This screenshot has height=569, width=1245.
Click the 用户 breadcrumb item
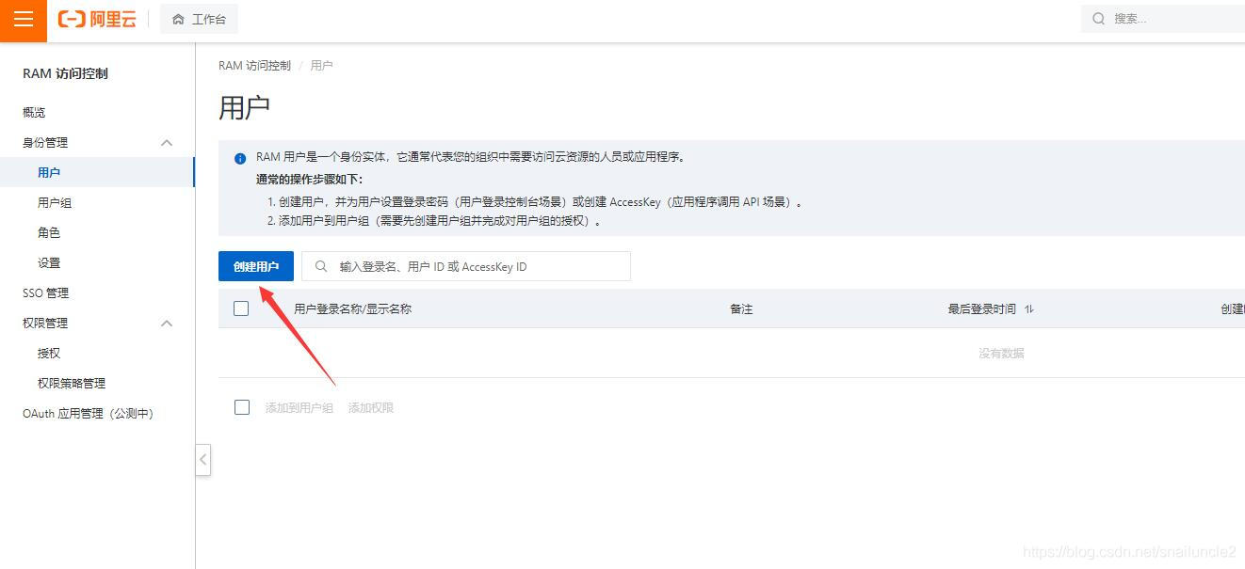[321, 66]
